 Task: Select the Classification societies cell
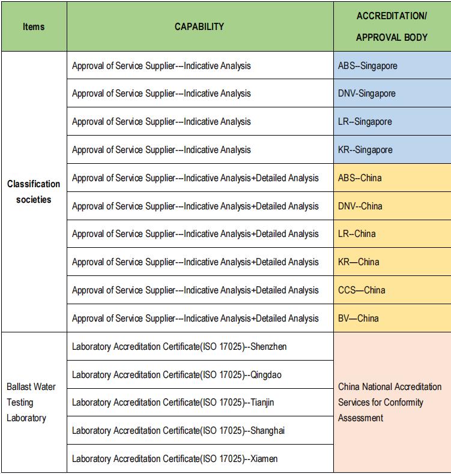[34, 191]
